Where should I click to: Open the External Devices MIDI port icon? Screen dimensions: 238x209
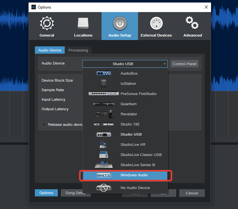pyautogui.click(x=156, y=23)
